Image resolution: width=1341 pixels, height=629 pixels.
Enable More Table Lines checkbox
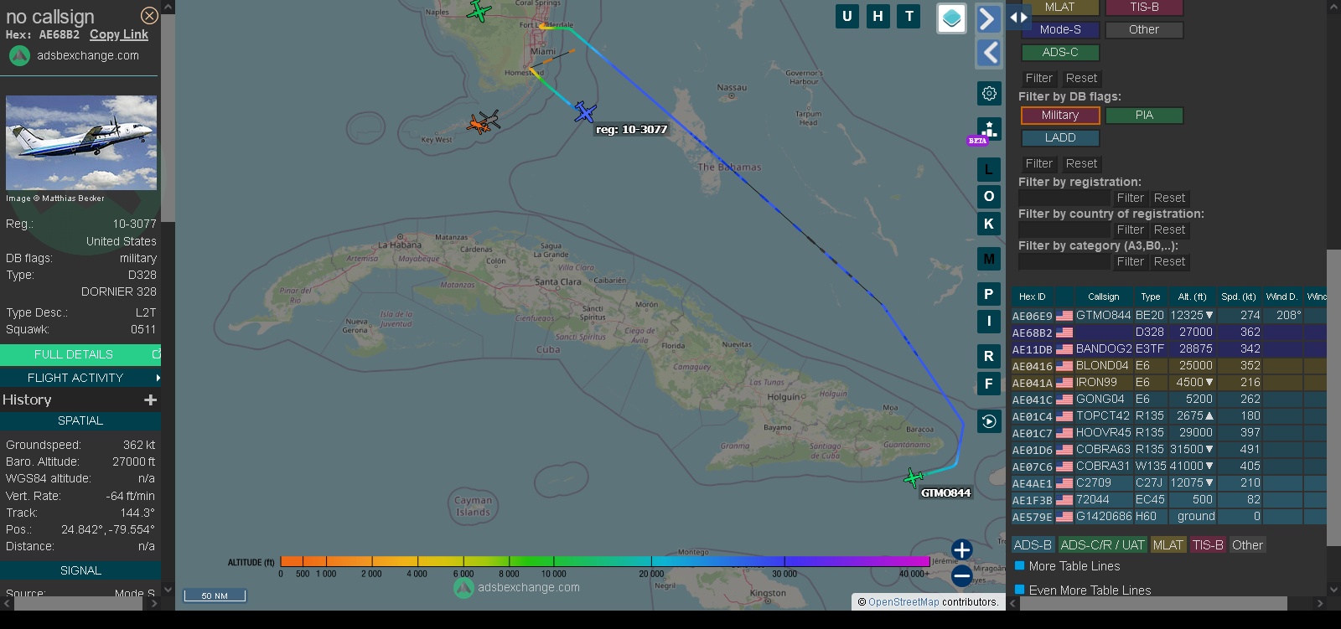1020,566
